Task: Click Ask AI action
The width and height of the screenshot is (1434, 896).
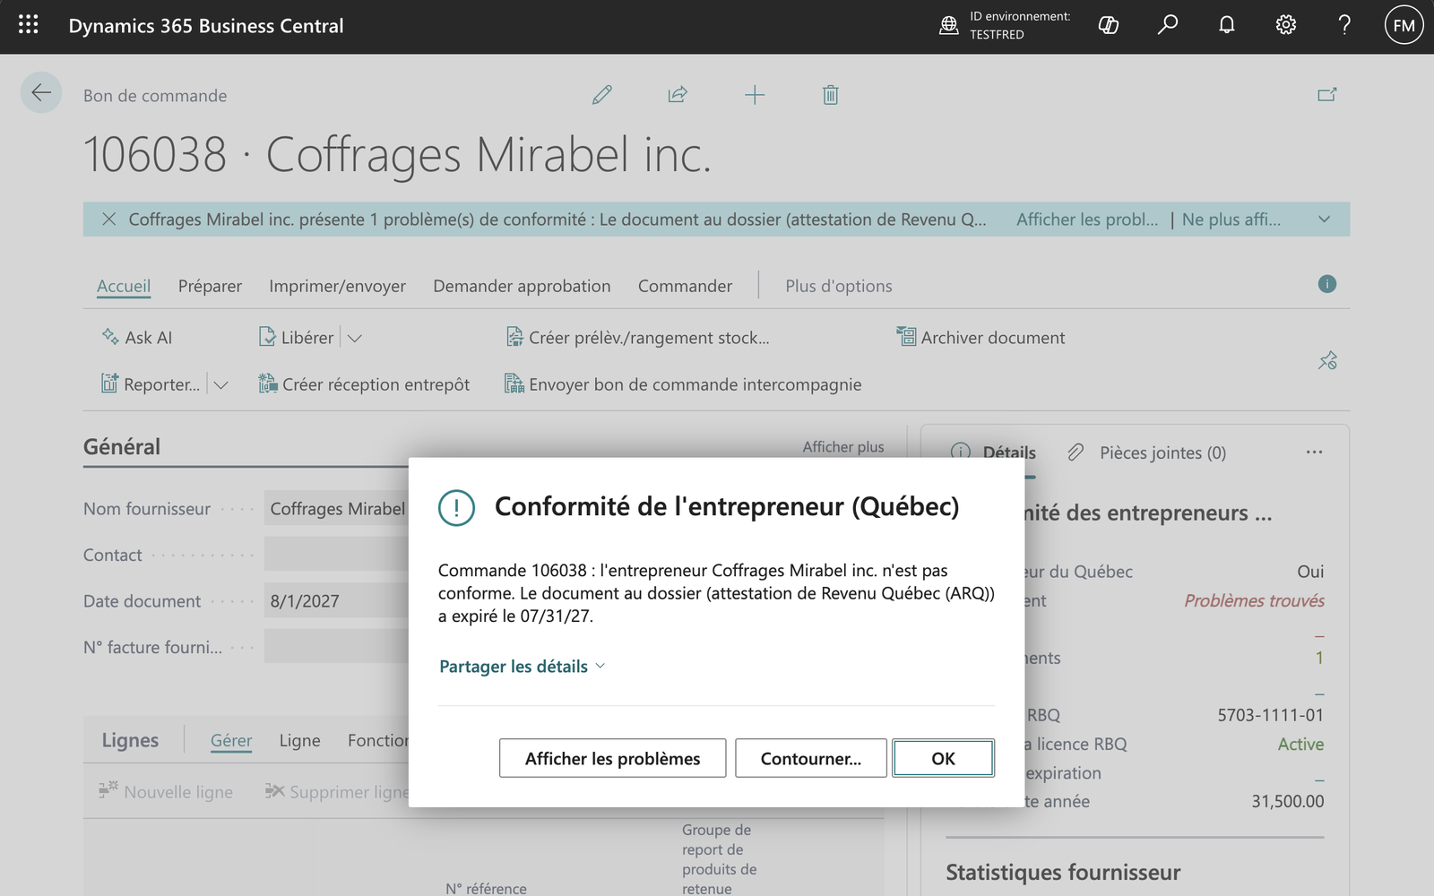Action: [x=136, y=338]
